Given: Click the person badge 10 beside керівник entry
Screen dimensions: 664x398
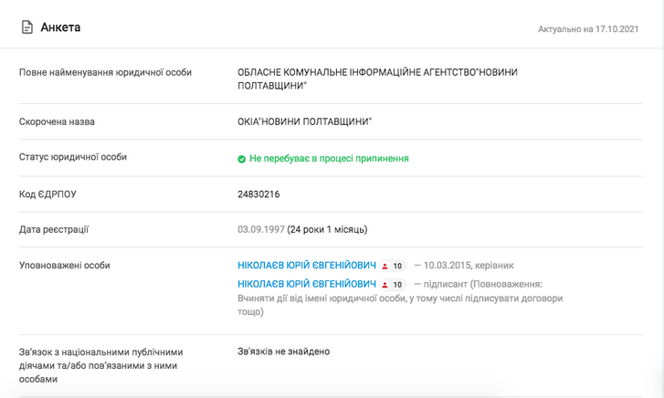Looking at the screenshot, I should tap(393, 266).
